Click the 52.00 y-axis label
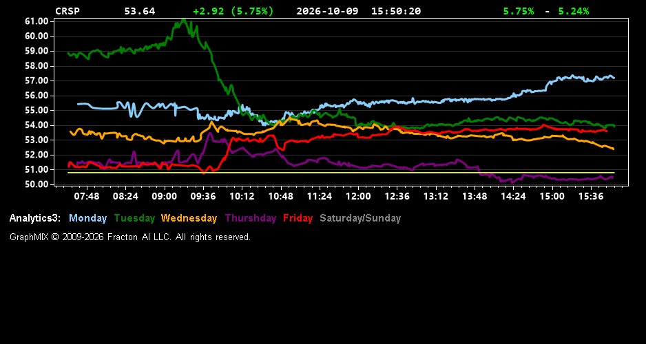This screenshot has height=344, width=646. [x=37, y=155]
